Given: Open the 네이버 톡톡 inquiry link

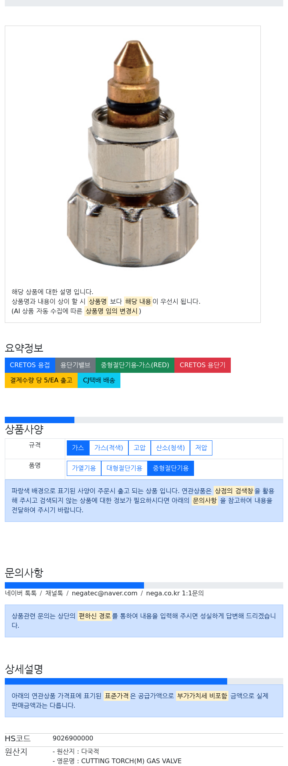Looking at the screenshot, I should (x=21, y=593).
